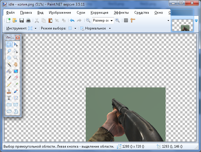
Task: Select the Clone Stamp tool
Action: click(x=9, y=91)
